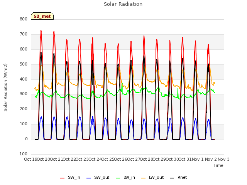
Task: Click the 0 y-axis tick label
Action: coord(26,139)
